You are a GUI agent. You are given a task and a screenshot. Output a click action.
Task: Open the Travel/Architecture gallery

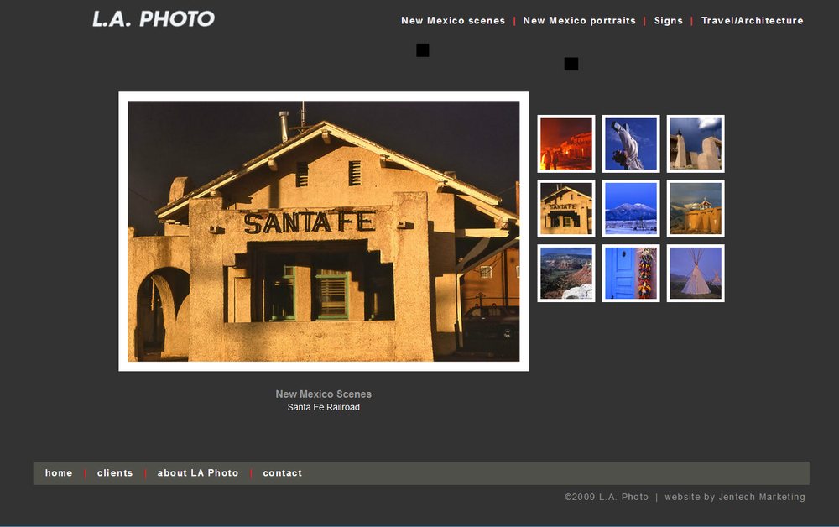(752, 21)
